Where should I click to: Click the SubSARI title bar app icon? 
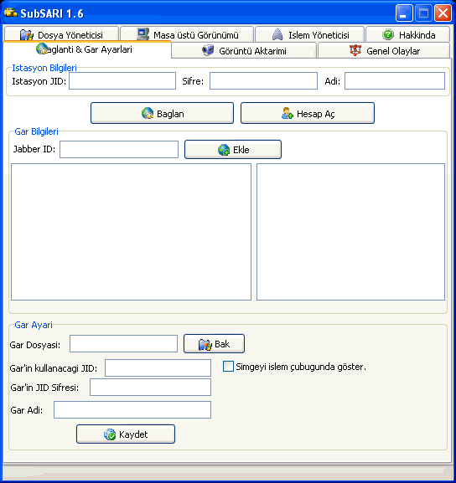point(10,13)
